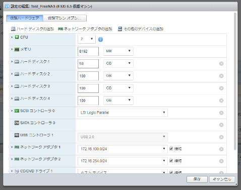The height and width of the screenshot is (190, 241).
Task: Expand the Hard Disk 2 row
Action: [x=12, y=74]
